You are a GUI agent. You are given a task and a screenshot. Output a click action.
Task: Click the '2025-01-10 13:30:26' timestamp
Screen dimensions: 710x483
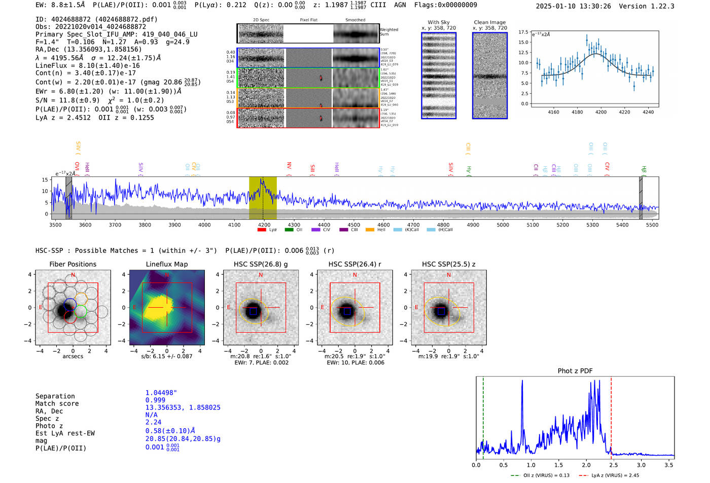pos(573,6)
